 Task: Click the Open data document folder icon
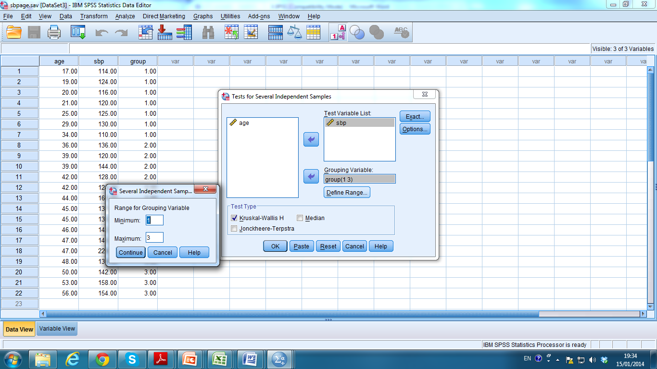pos(14,32)
